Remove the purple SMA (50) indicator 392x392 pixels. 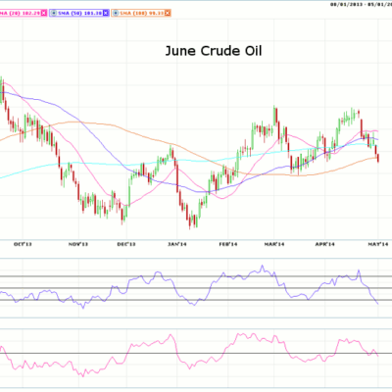click(x=106, y=13)
